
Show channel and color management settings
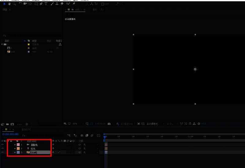click(x=118, y=124)
